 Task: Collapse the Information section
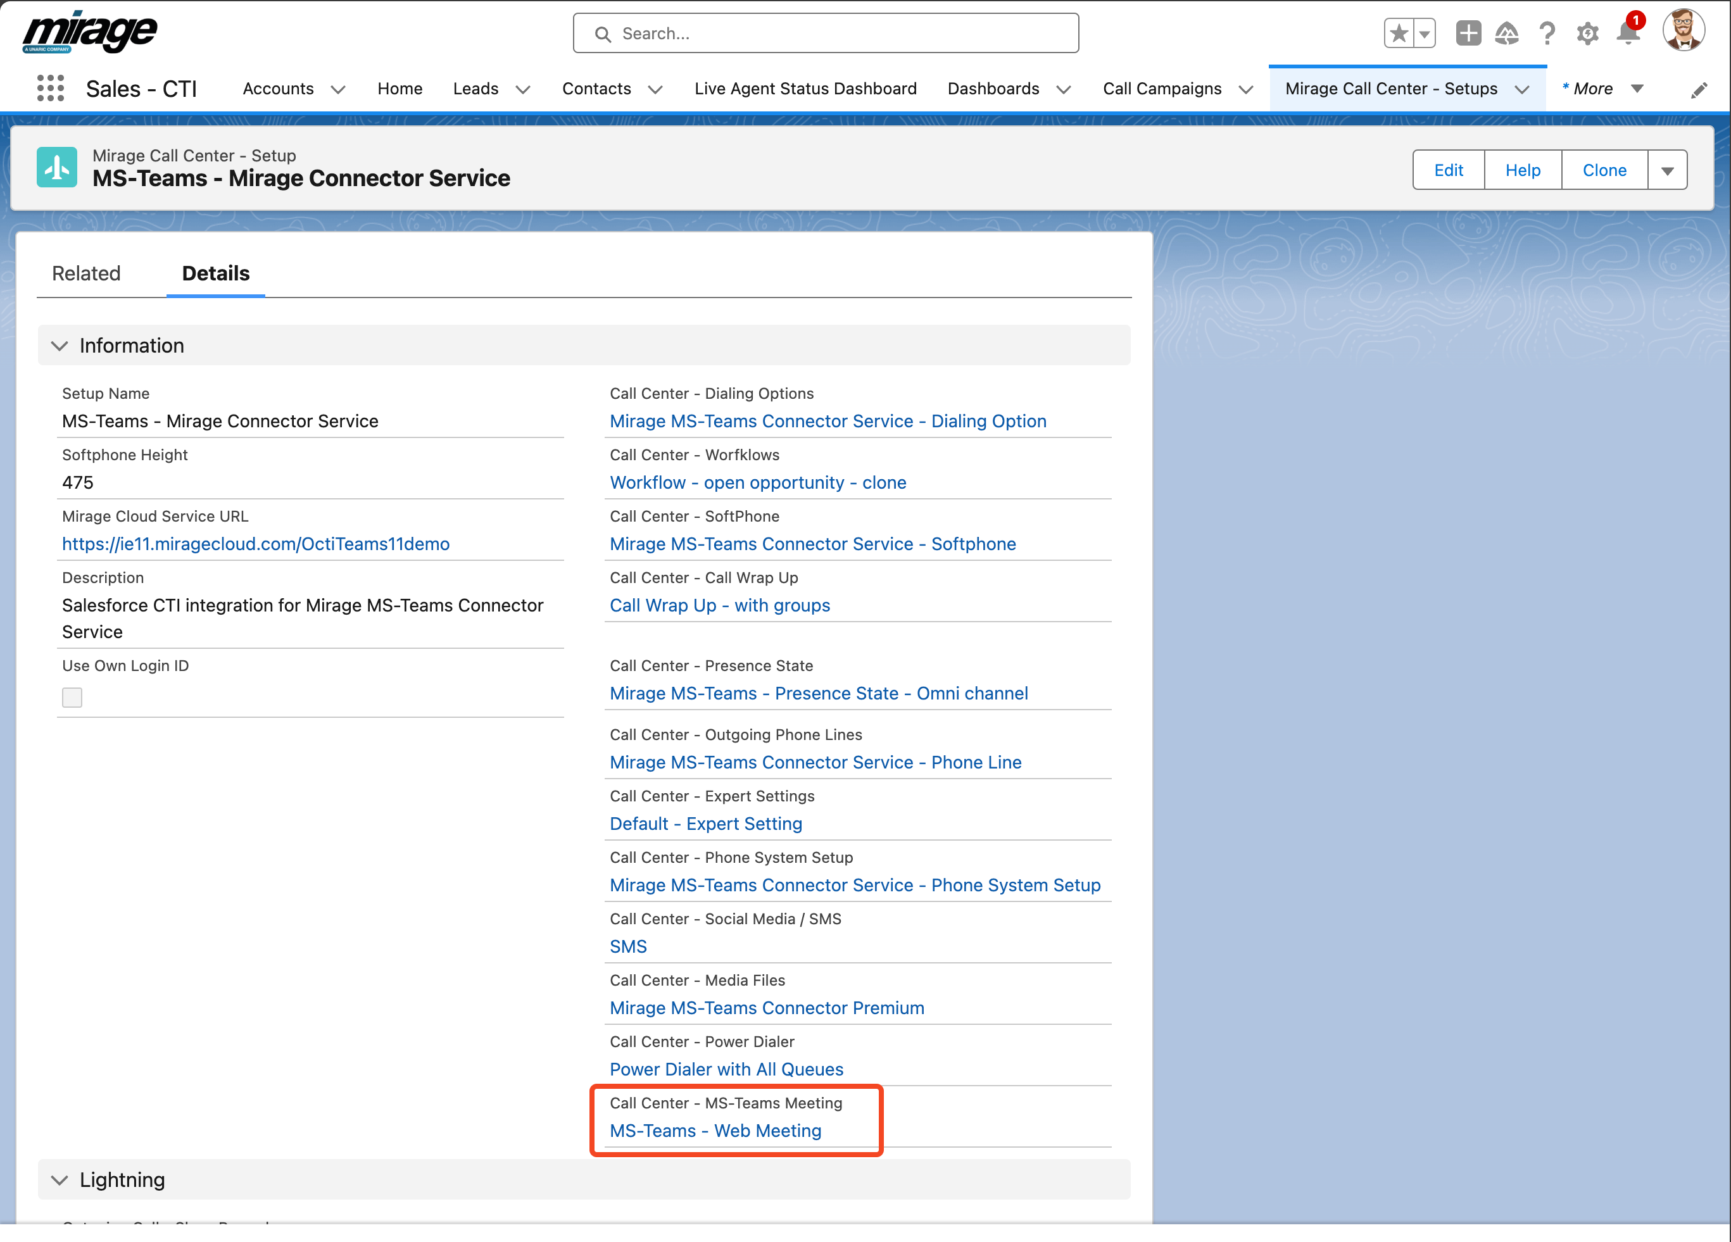pos(60,346)
